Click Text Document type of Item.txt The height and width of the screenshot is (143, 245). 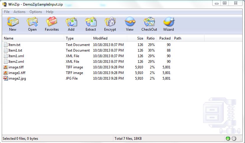coord(78,45)
